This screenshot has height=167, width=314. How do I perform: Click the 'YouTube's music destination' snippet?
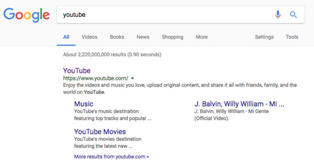pos(113,115)
